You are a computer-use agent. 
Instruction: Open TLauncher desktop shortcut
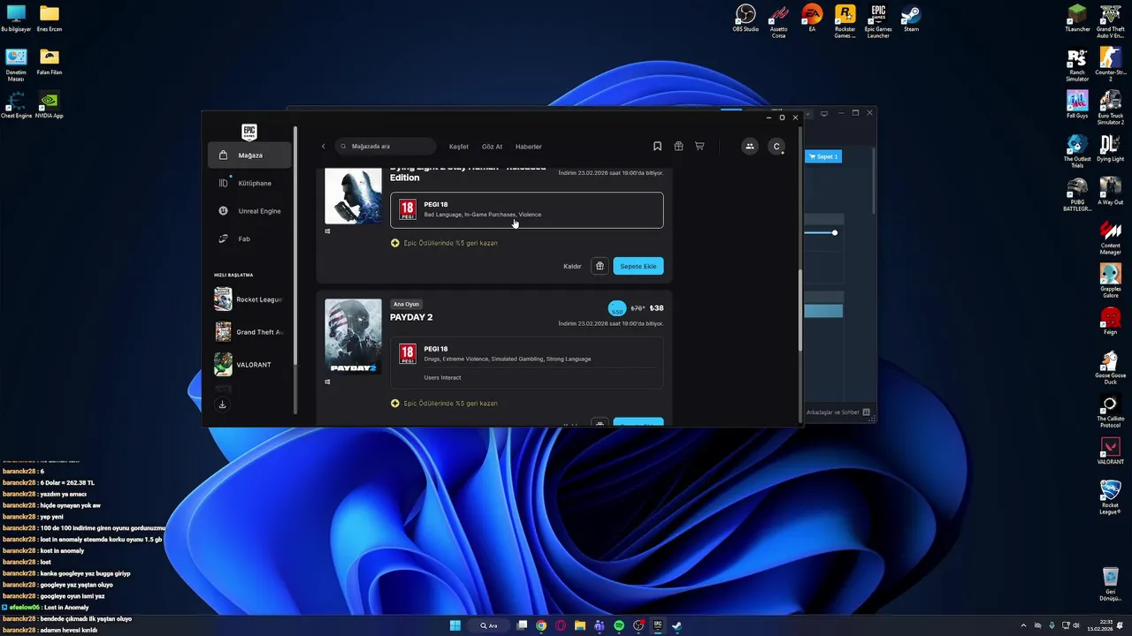tap(1077, 19)
